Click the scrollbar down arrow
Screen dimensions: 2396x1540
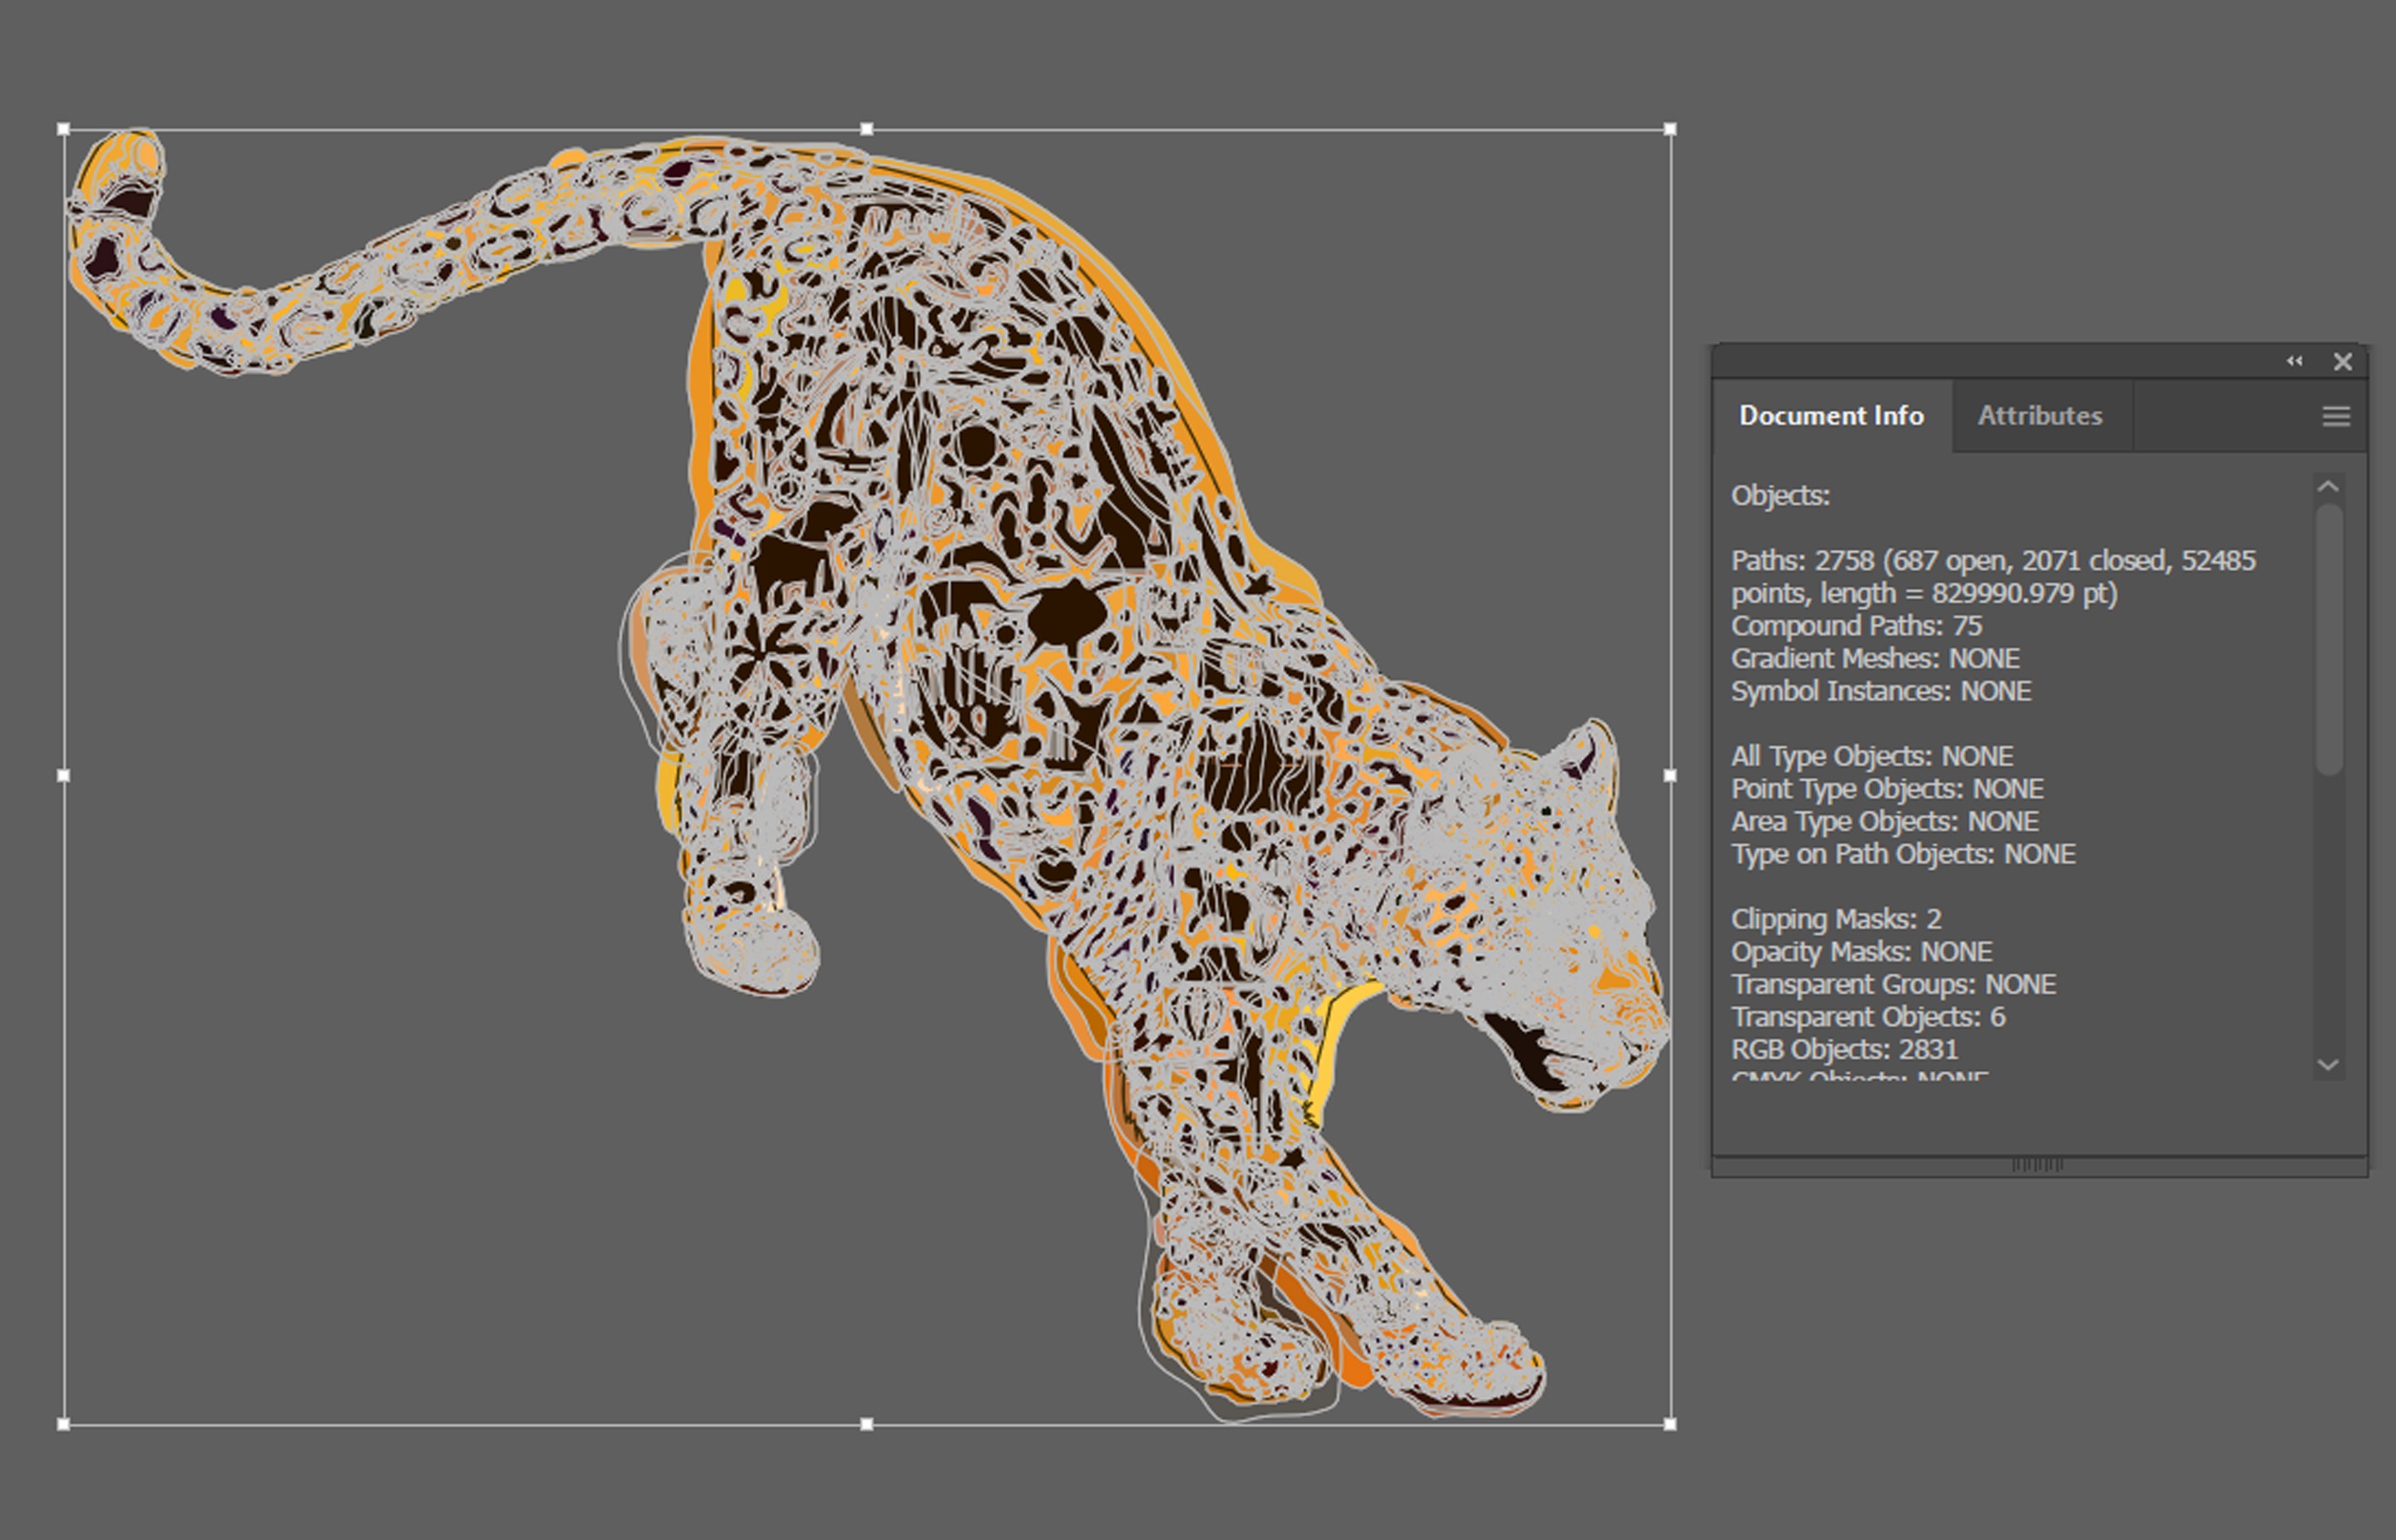(x=2328, y=1065)
